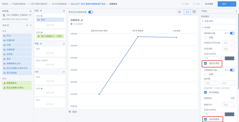
Task: Uncheck 显示网格线 checkbox
Action: click(205, 92)
